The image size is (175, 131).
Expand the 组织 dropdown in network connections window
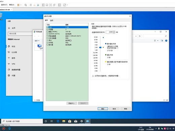click(x=37, y=41)
